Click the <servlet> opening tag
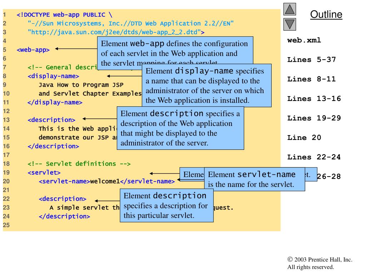 tap(44, 173)
